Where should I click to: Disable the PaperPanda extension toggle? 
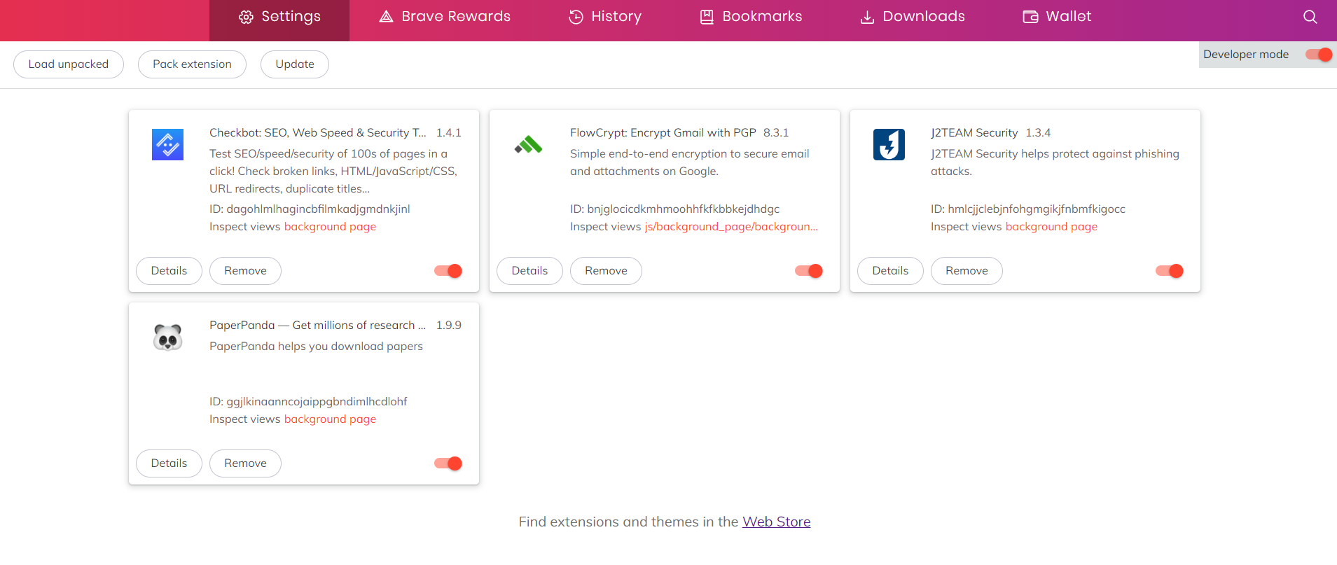pos(448,463)
